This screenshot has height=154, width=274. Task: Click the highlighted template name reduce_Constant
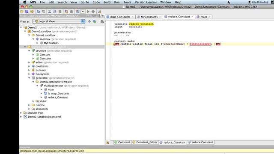point(141,24)
